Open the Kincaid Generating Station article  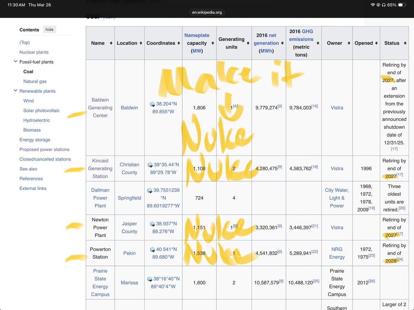point(100,168)
